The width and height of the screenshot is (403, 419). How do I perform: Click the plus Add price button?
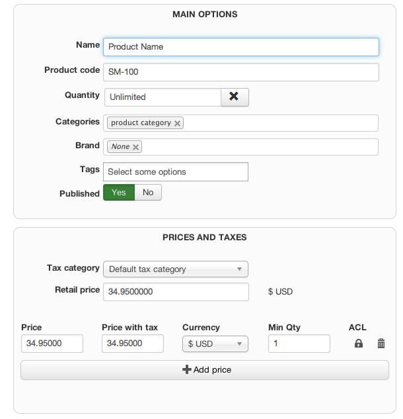(205, 369)
